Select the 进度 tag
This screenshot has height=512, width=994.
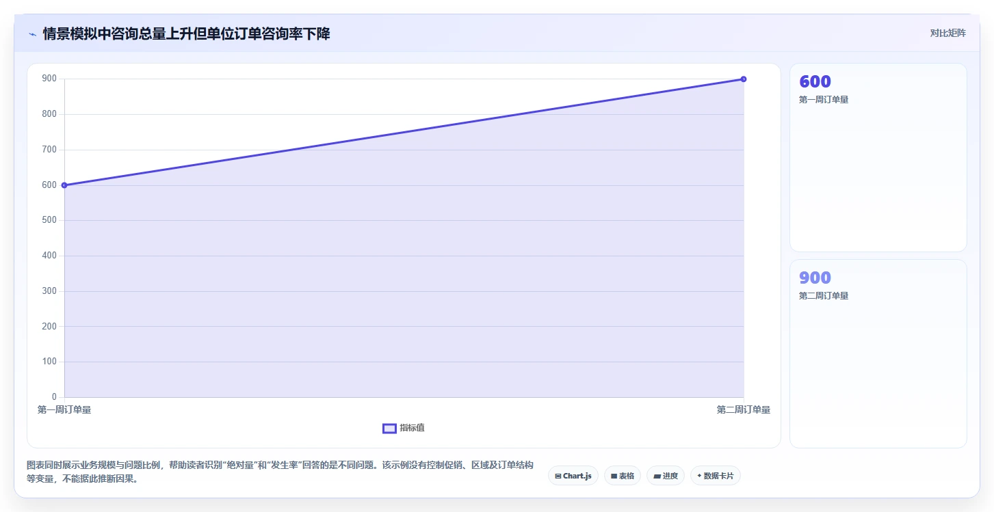point(666,476)
